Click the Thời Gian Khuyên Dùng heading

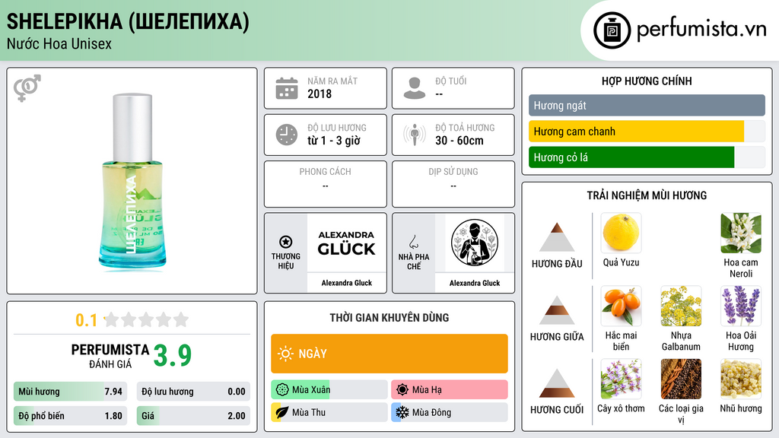389,318
